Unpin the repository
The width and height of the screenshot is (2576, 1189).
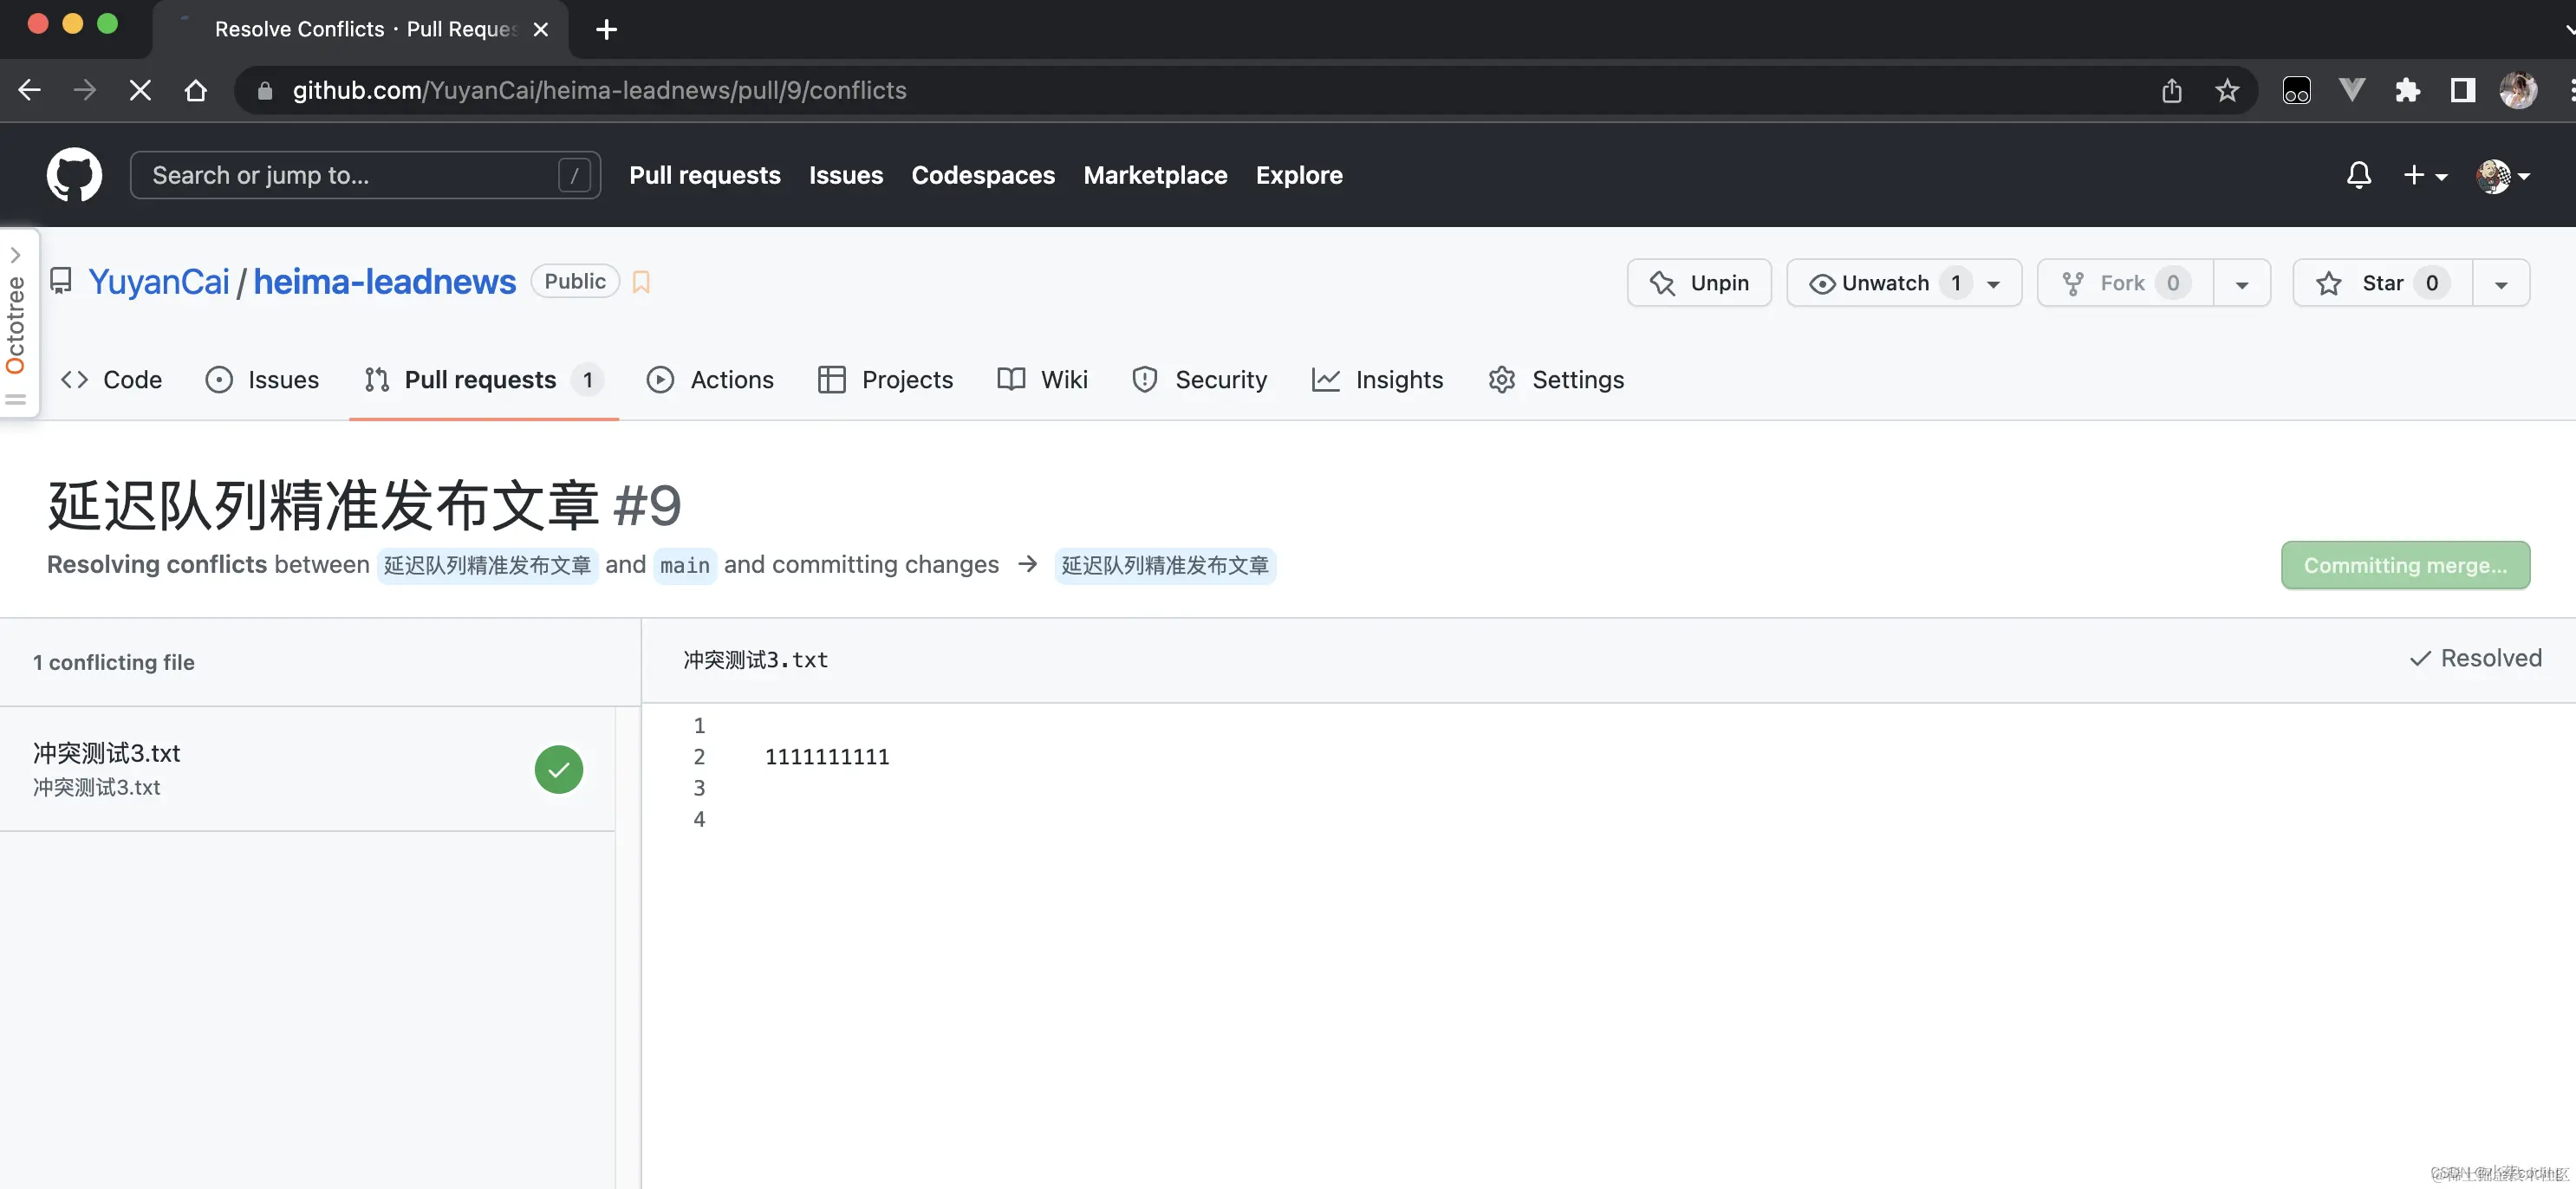pos(1698,283)
